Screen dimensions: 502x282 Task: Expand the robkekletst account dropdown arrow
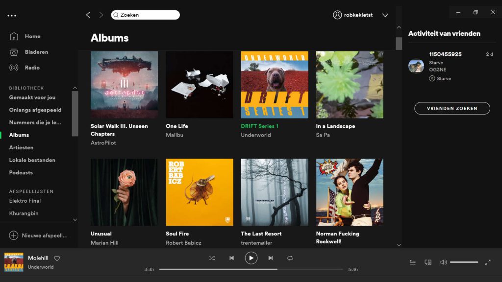click(x=385, y=15)
